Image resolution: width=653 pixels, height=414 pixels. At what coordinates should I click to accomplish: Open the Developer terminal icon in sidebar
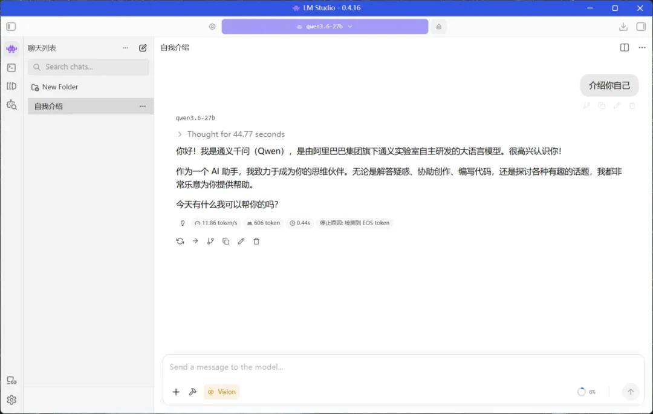[x=11, y=68]
